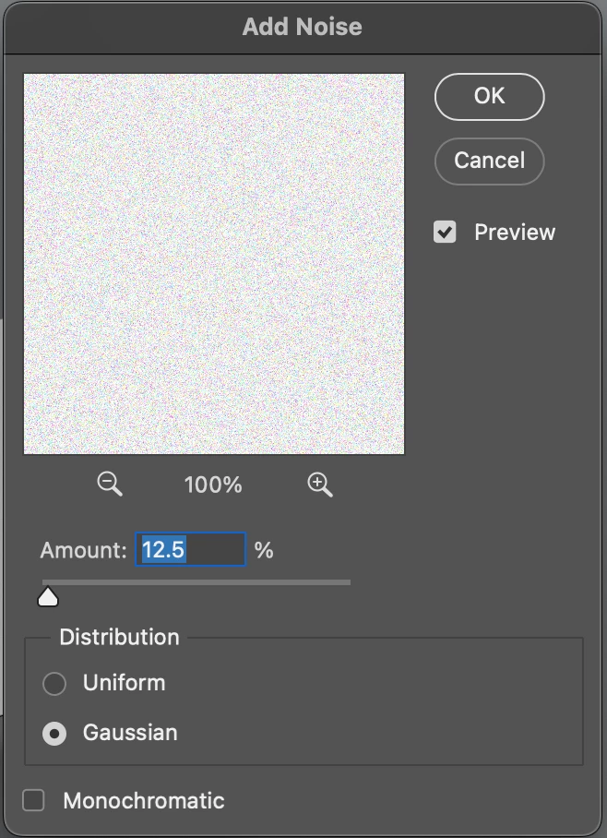Click the 100% zoom level text
This screenshot has width=607, height=838.
point(213,485)
